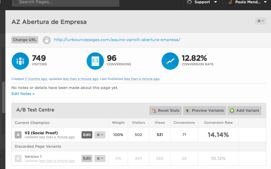Click the 0% weight cell

118,159
